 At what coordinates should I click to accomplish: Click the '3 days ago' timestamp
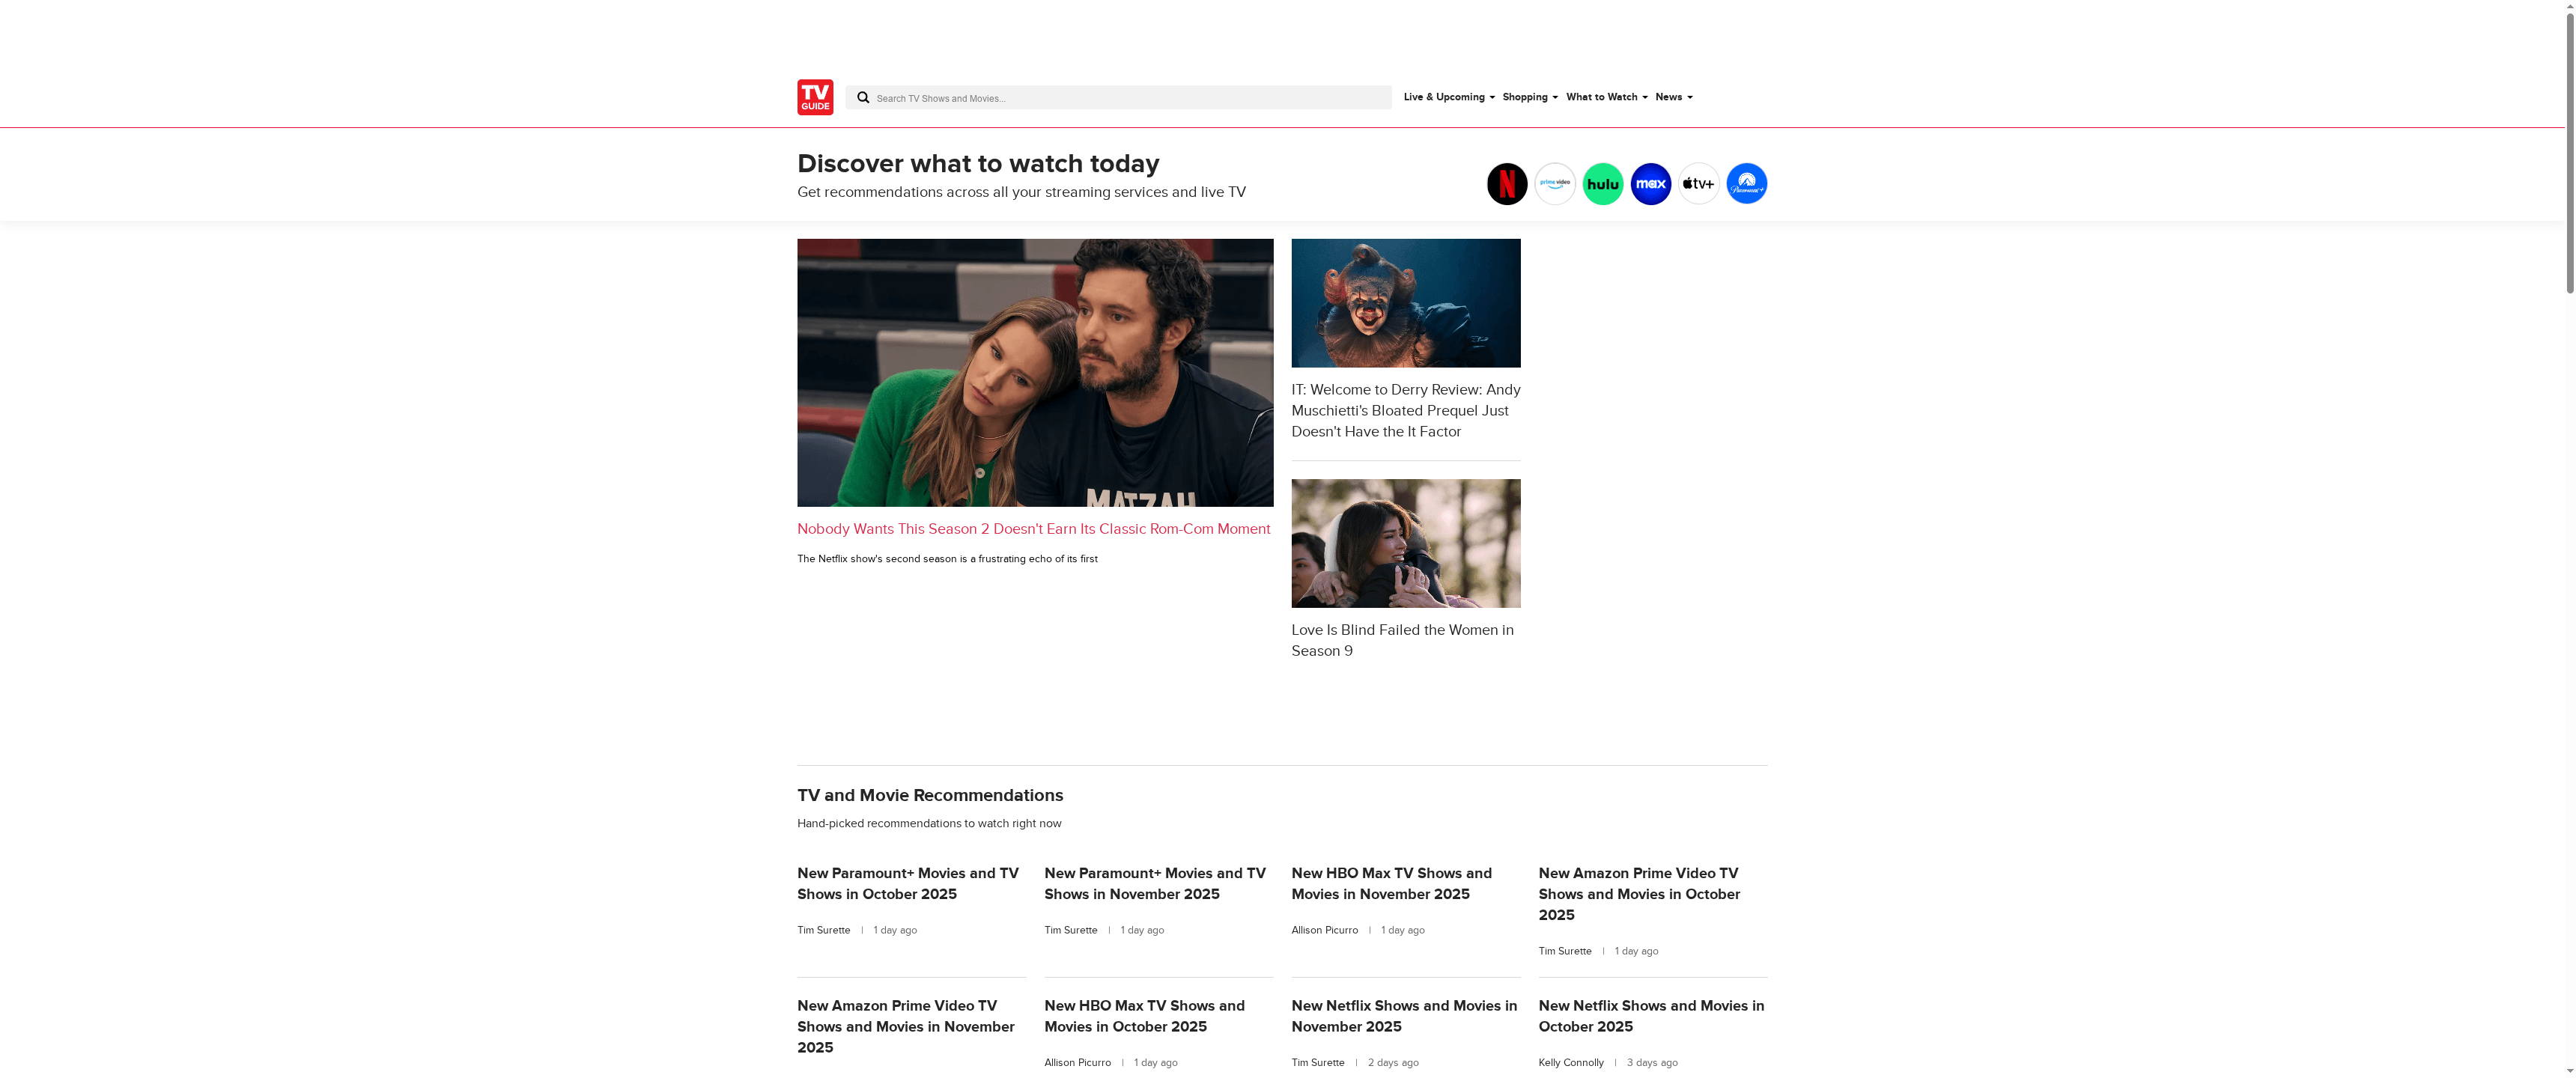click(x=1652, y=1063)
